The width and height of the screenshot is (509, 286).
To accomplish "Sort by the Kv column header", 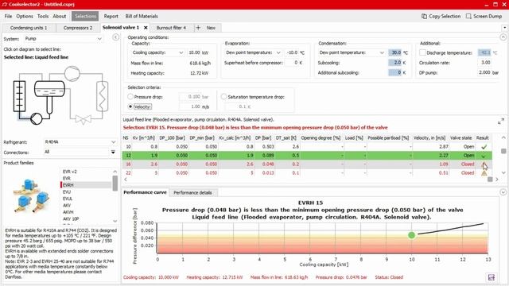I will (144, 138).
